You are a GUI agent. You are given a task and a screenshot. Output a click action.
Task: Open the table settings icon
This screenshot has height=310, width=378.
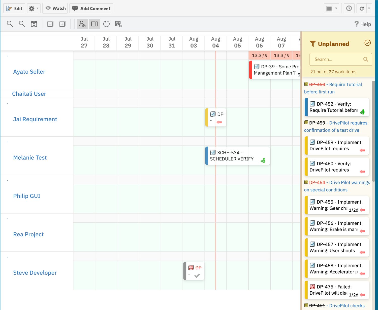(x=118, y=24)
